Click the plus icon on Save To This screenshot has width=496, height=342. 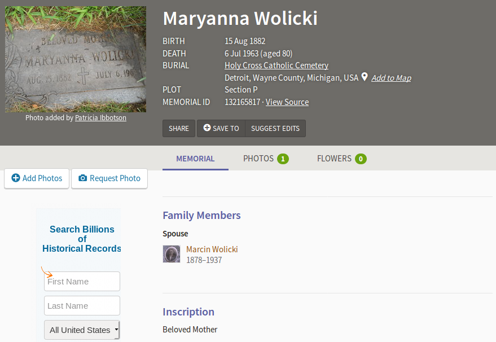click(207, 128)
